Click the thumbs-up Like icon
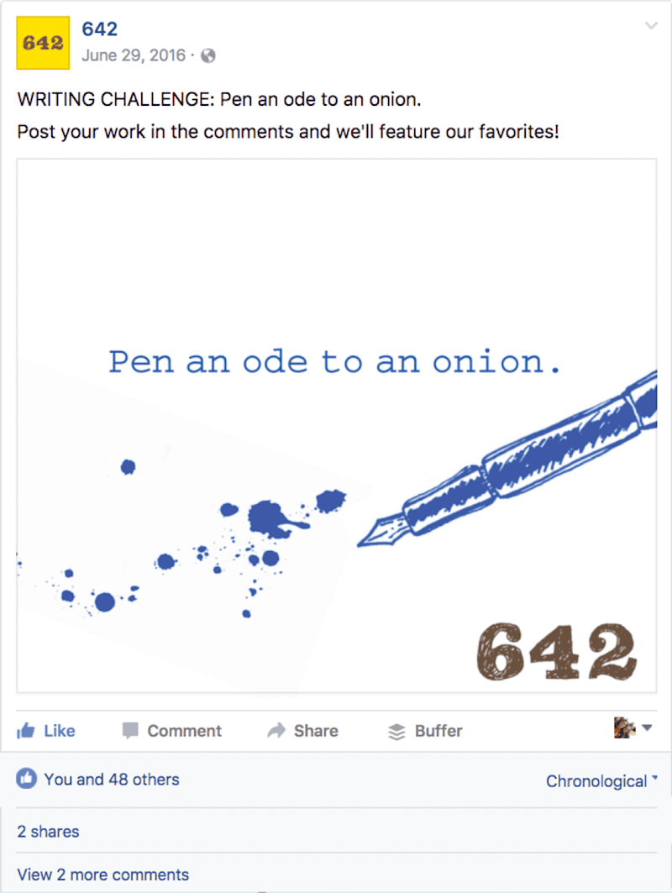Viewport: 672px width, 893px height. (26, 731)
